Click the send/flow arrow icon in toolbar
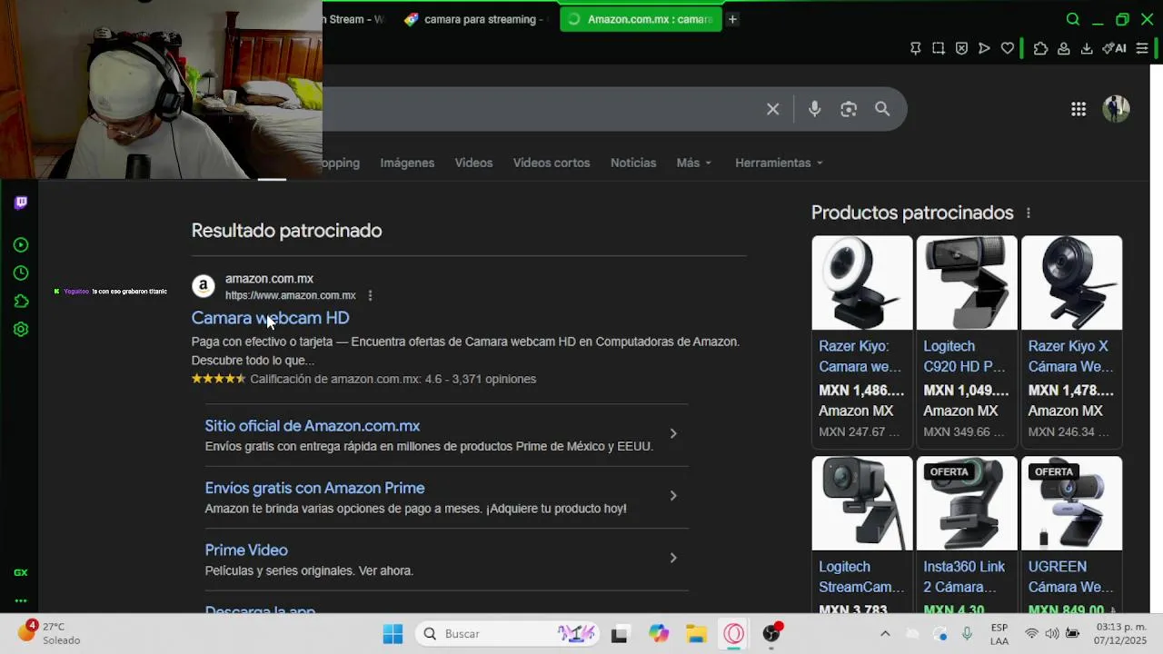 pos(984,48)
